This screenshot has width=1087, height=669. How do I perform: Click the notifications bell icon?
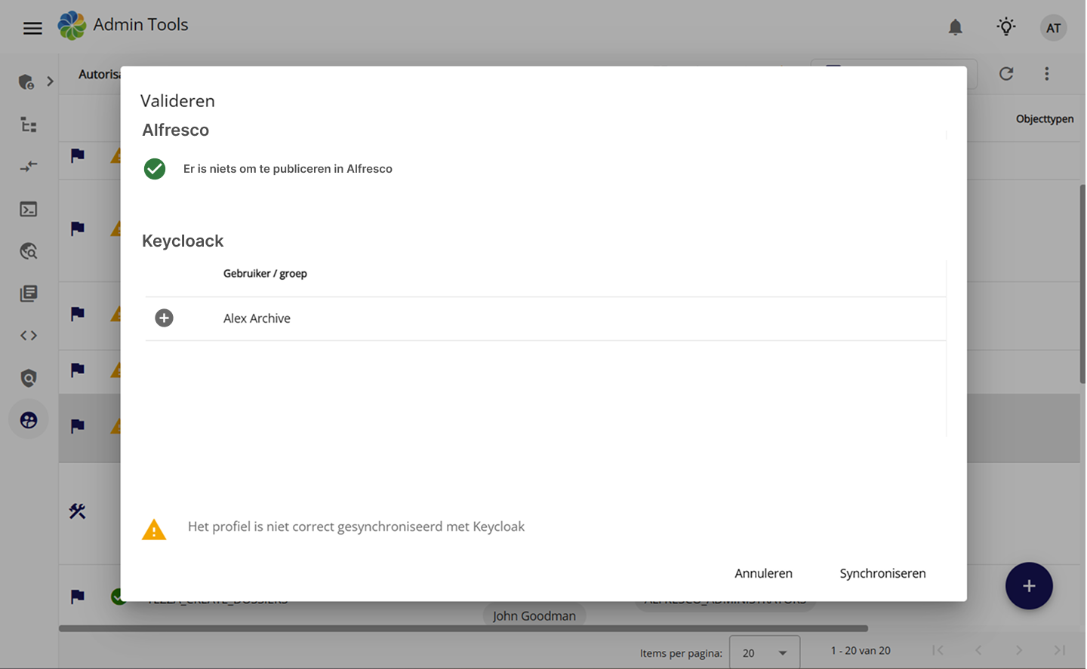(x=955, y=28)
